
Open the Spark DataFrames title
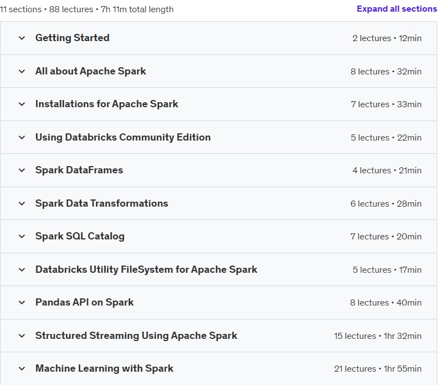coord(79,171)
